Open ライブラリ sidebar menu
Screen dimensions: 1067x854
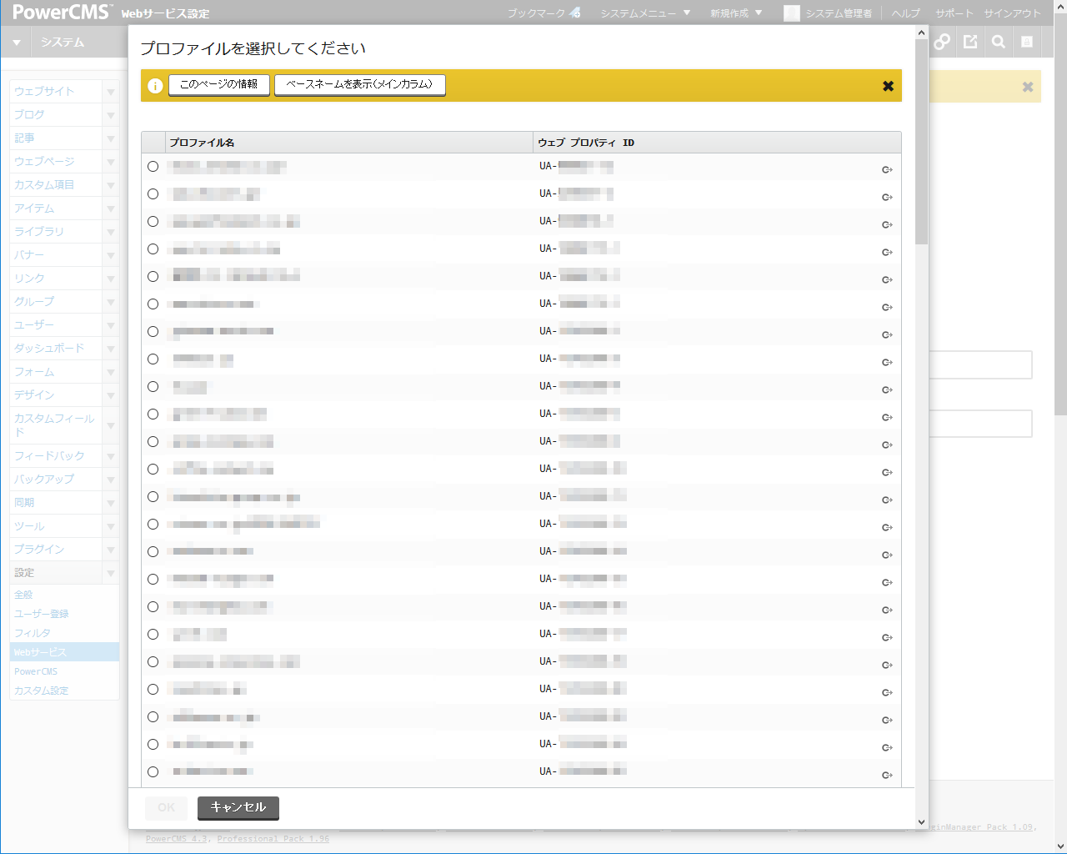click(39, 231)
